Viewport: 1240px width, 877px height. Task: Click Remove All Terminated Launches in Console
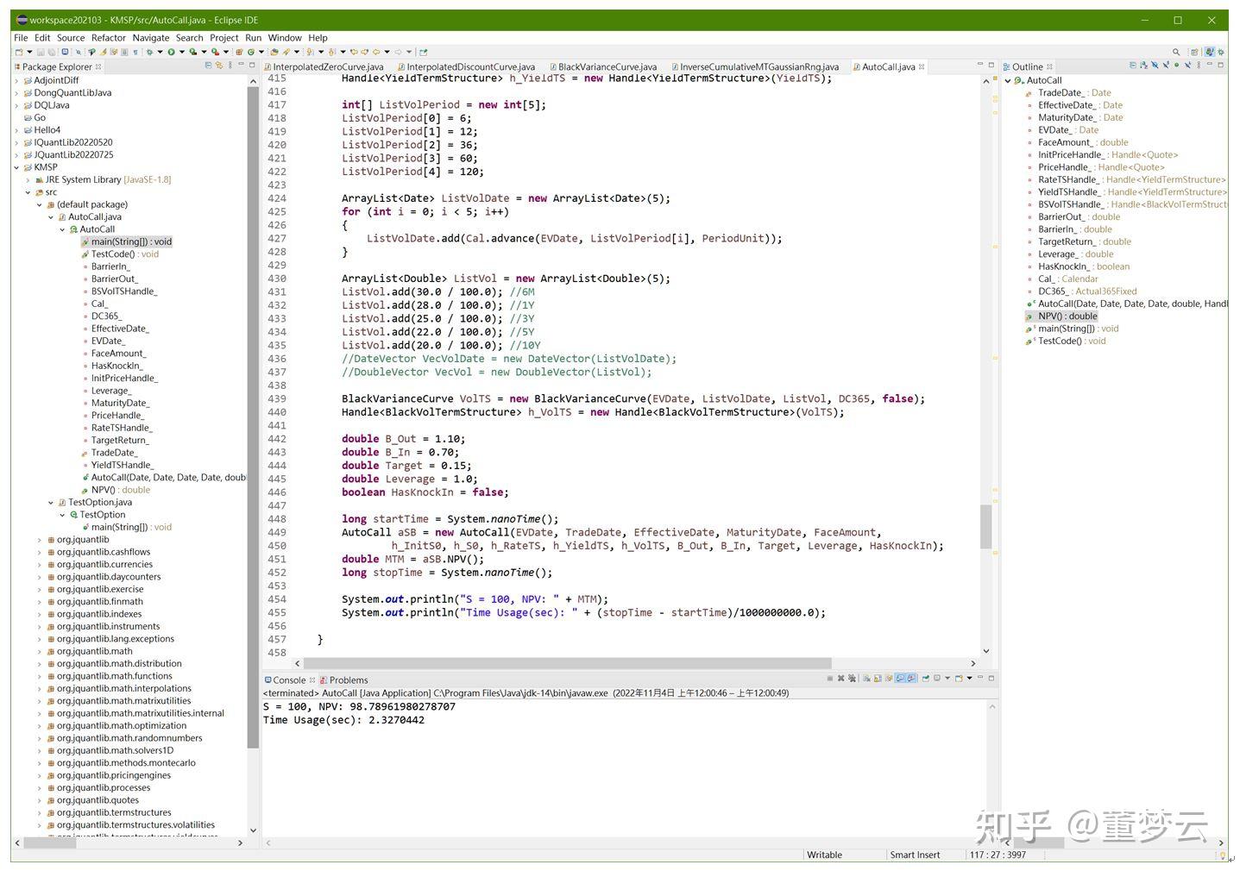pyautogui.click(x=852, y=679)
